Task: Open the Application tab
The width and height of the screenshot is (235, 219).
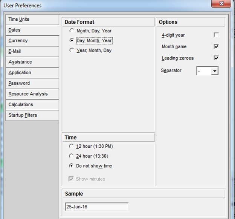Action: pos(32,73)
